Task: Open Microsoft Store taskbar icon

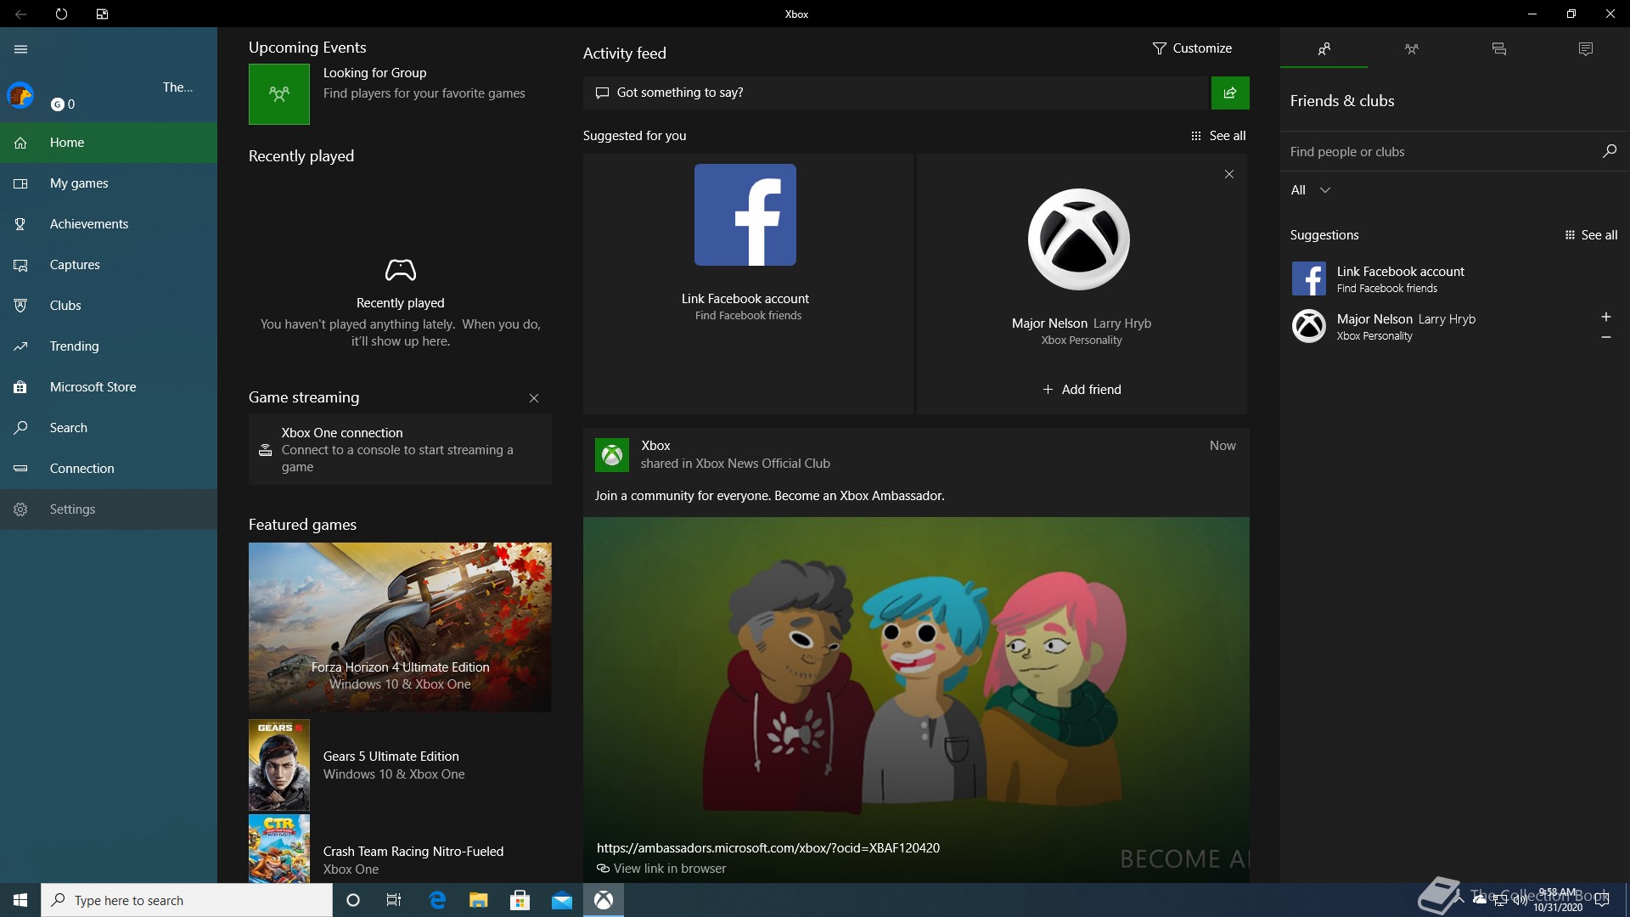Action: tap(520, 900)
